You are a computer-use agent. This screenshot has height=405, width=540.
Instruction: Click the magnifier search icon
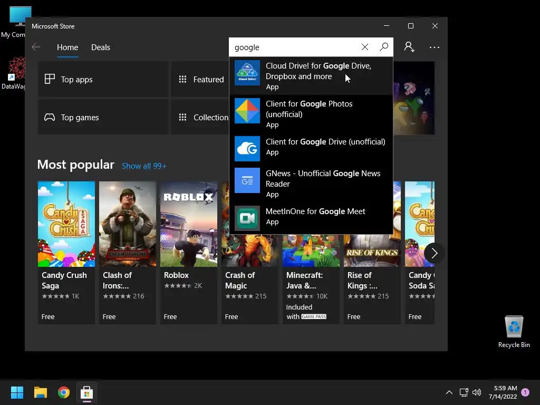384,47
